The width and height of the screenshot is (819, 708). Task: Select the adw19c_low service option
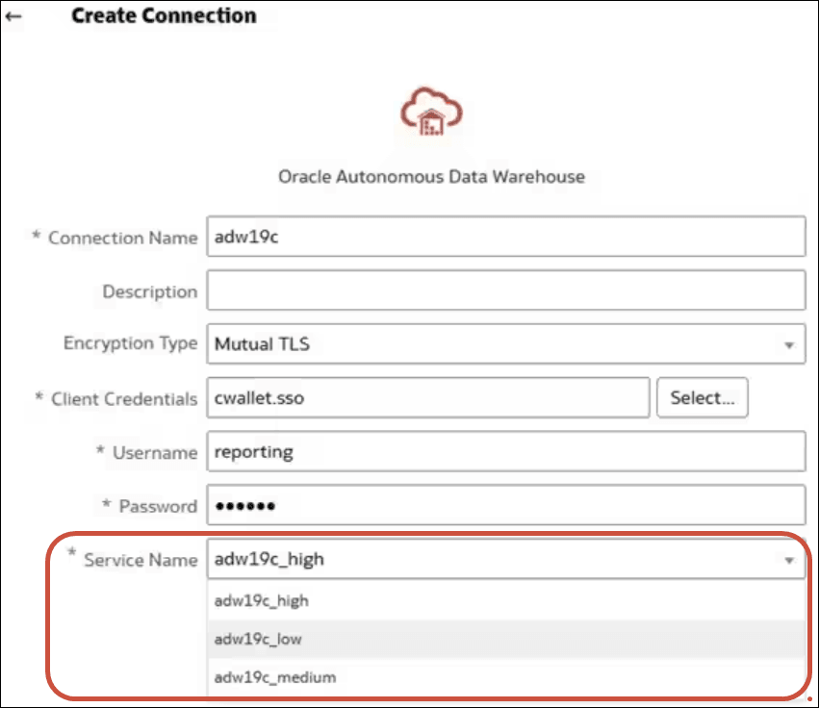point(256,639)
